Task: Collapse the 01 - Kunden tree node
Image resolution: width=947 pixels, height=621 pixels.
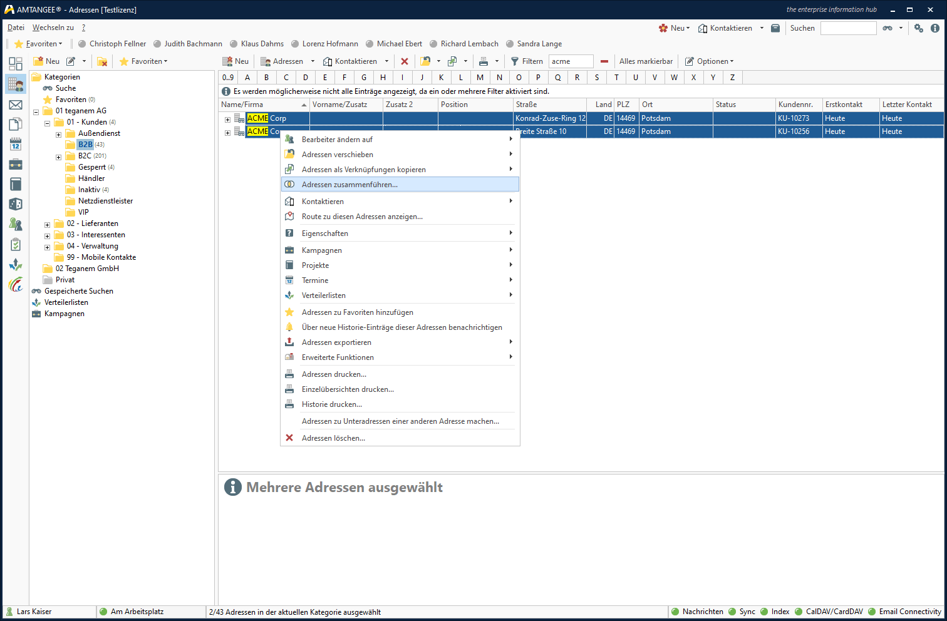Action: [47, 123]
